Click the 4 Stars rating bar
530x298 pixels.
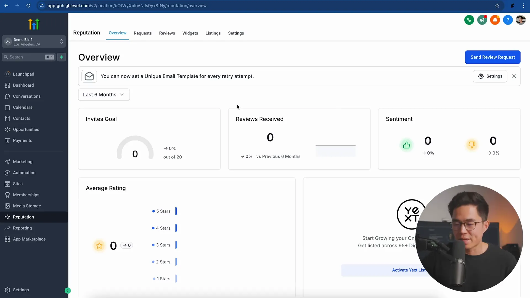176,228
